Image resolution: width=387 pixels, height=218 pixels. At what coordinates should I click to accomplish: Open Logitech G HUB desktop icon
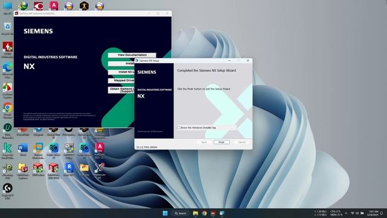point(7,191)
